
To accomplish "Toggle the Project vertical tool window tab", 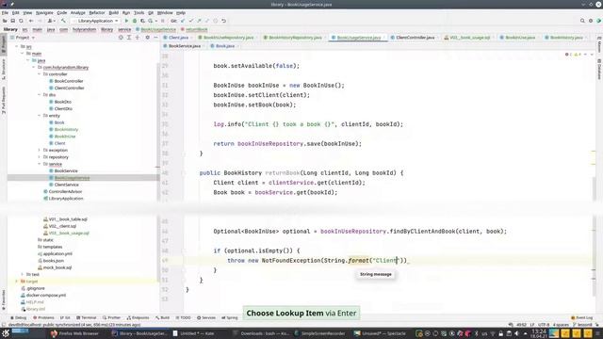I will 4,44.
